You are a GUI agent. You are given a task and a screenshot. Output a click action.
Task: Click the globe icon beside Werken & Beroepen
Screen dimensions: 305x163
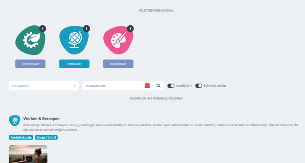15,120
